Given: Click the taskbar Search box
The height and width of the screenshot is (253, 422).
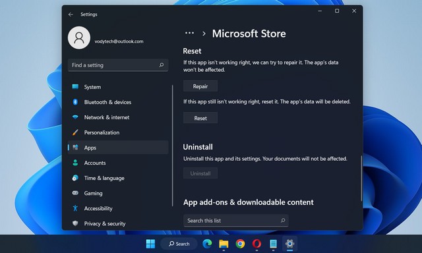Looking at the screenshot, I should (x=179, y=244).
